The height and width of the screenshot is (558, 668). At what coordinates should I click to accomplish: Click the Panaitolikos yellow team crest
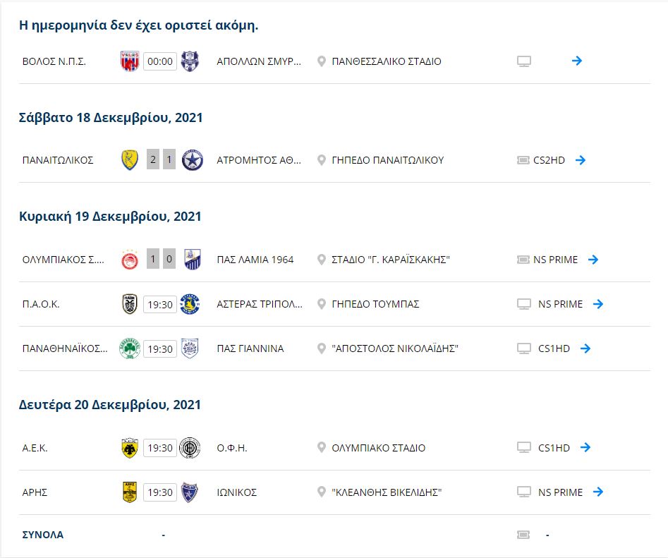128,160
